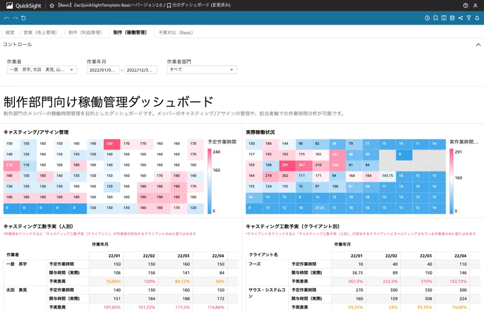This screenshot has width=484, height=311.
Task: Click the export download icon
Action: pos(444,18)
